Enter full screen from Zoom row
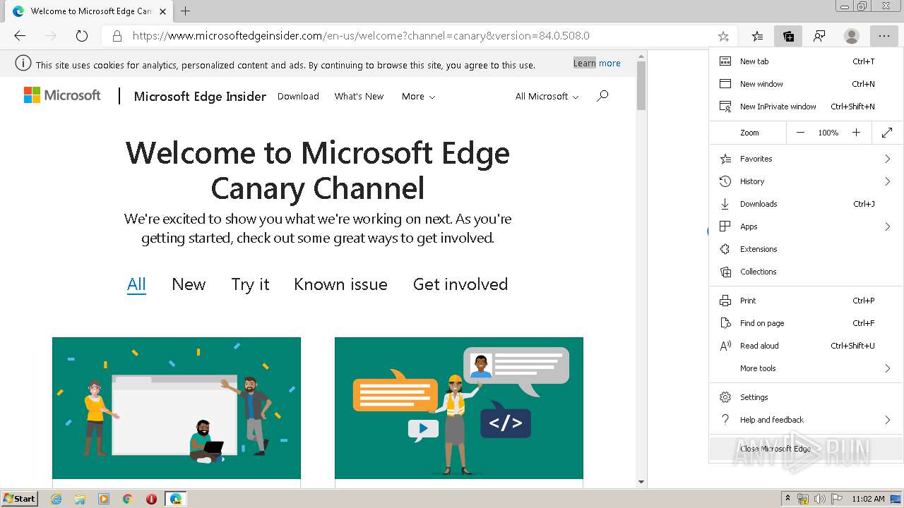 pos(887,133)
